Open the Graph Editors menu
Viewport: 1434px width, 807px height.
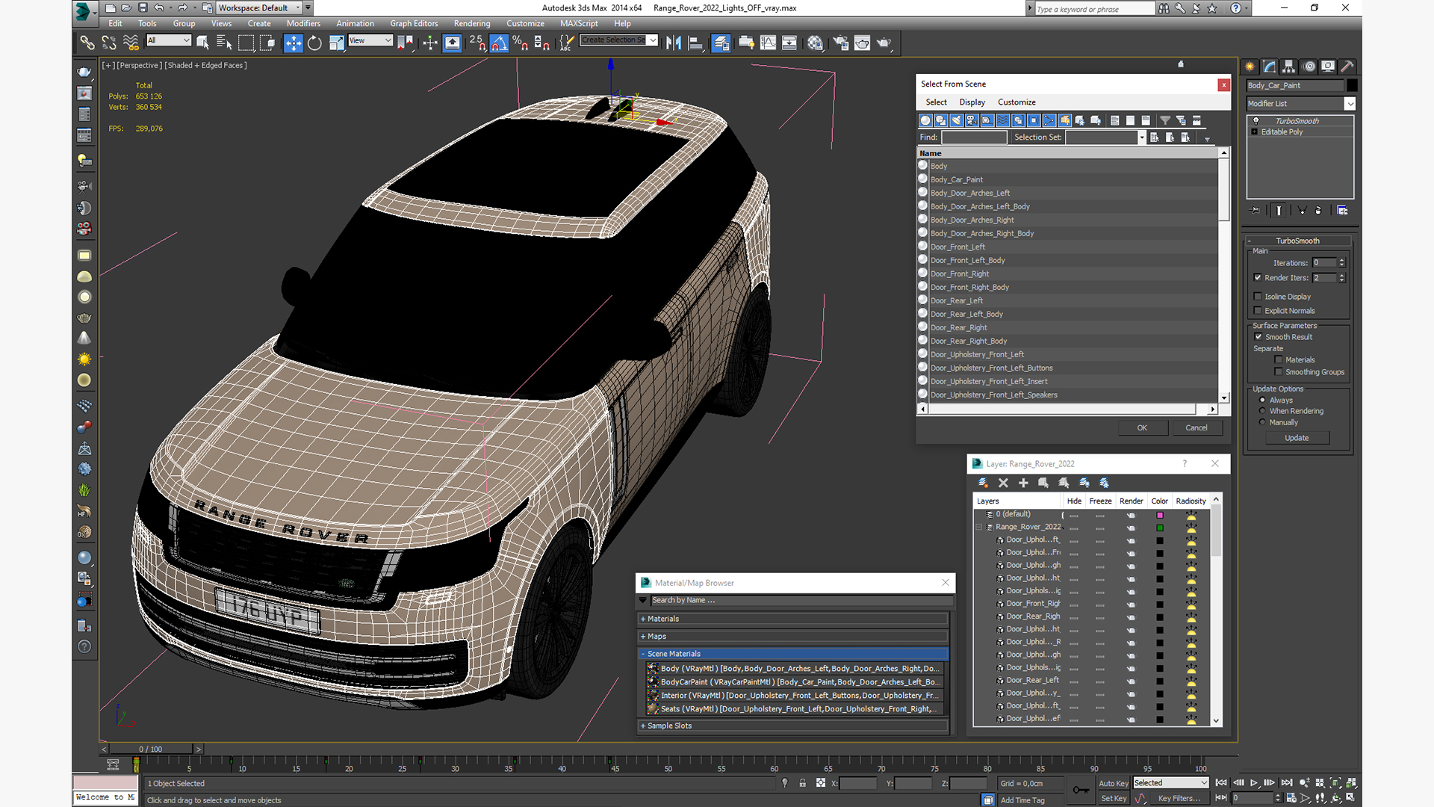click(x=413, y=24)
